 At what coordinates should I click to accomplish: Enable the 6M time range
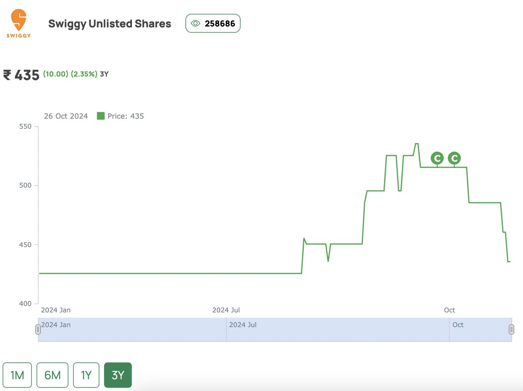point(52,374)
